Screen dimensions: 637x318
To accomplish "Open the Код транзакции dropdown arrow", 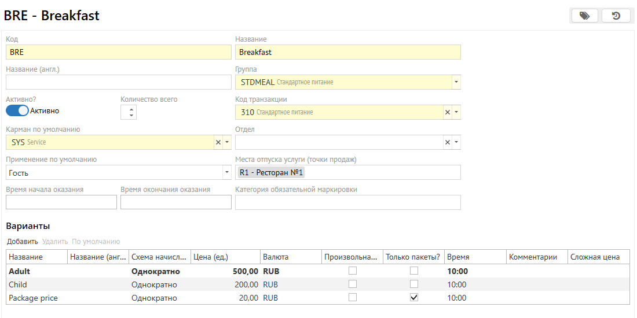I will point(456,112).
